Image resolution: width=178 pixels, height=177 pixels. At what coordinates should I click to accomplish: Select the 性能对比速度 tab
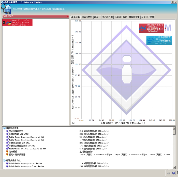click(x=147, y=17)
